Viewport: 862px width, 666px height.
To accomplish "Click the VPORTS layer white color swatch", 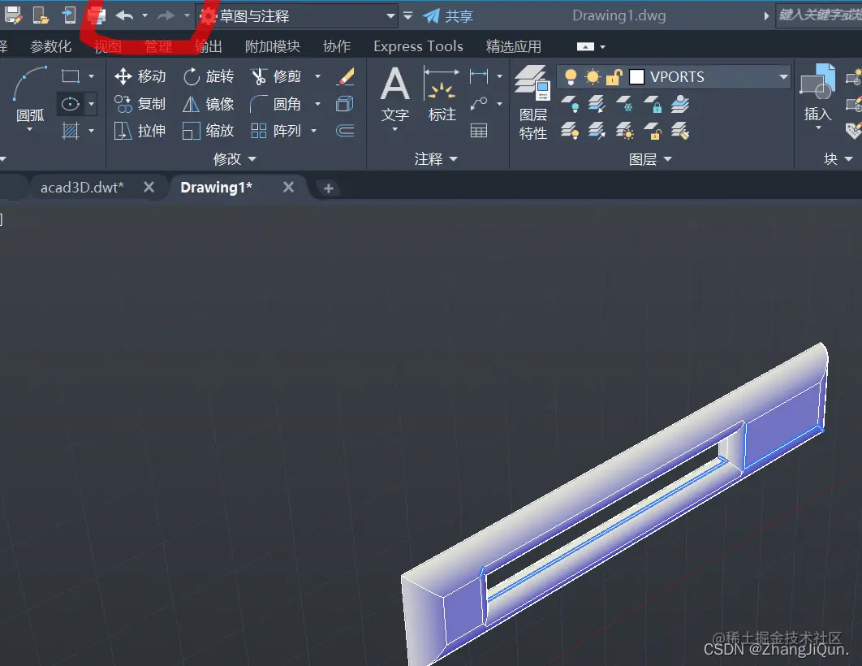I will pos(636,77).
